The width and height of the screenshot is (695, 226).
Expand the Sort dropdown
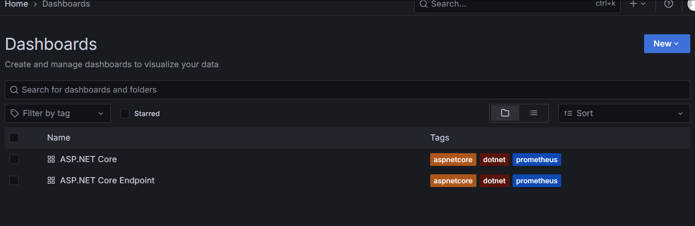coord(624,113)
